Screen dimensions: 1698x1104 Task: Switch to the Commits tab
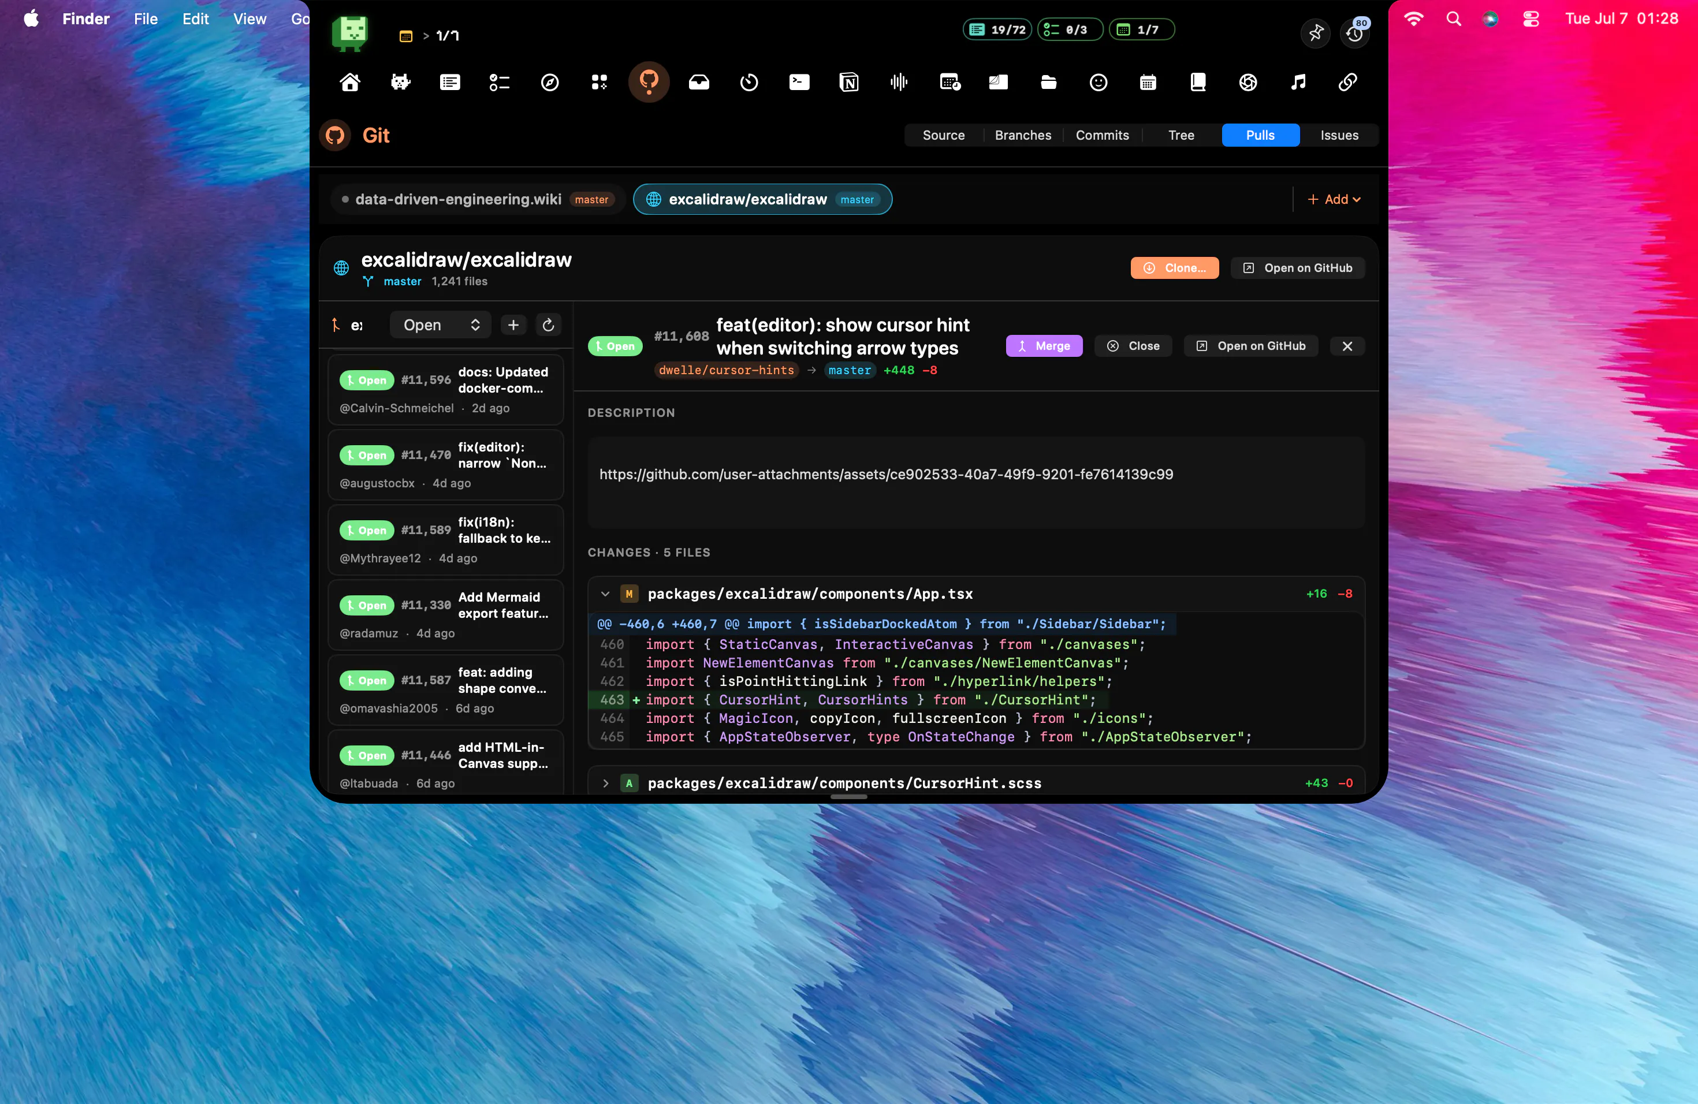1103,136
